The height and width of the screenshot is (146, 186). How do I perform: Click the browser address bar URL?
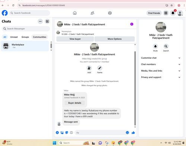point(44,5)
